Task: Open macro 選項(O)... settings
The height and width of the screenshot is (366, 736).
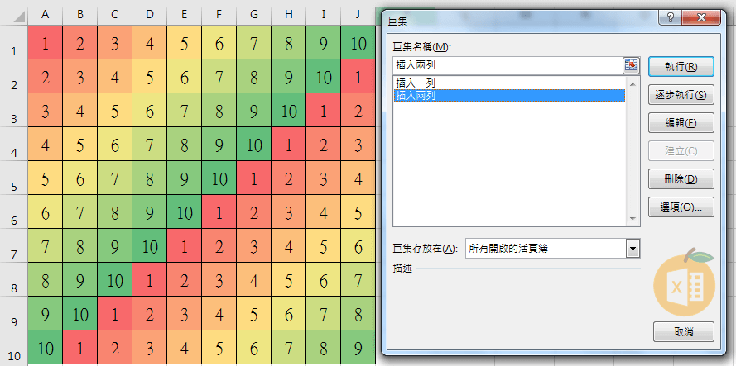Action: 682,207
